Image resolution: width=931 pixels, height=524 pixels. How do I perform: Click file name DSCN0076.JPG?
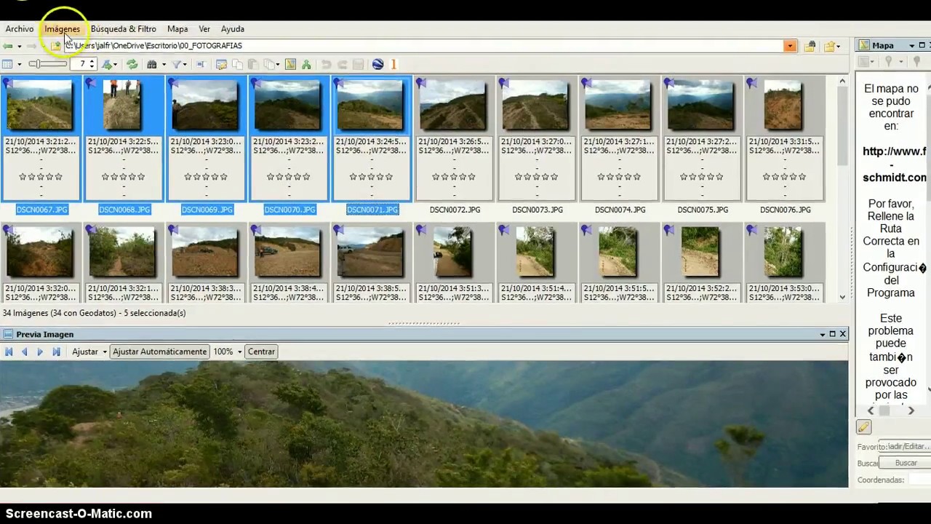click(786, 210)
